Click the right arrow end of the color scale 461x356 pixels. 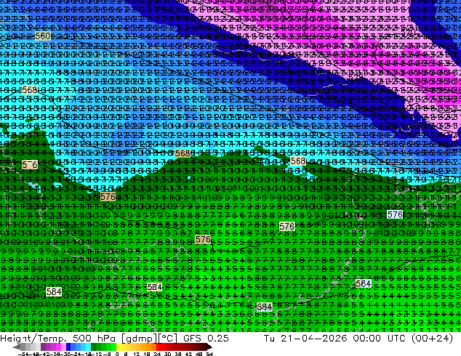click(x=209, y=347)
